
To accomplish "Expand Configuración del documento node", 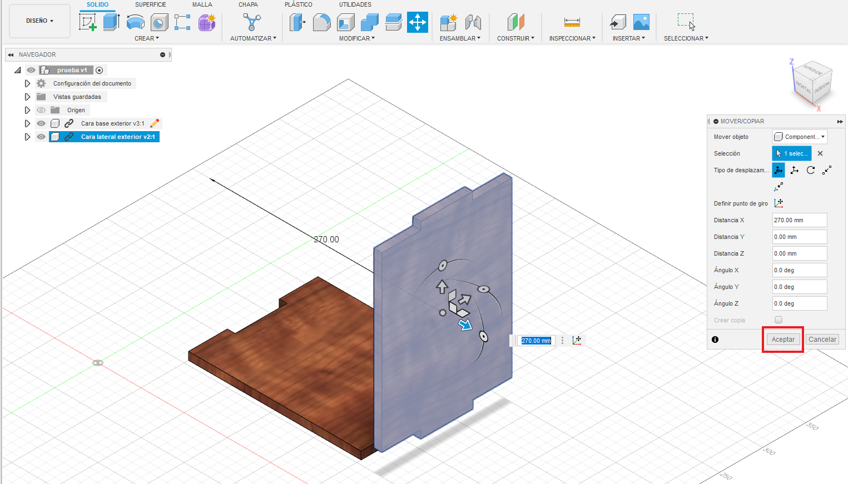I will tap(27, 83).
